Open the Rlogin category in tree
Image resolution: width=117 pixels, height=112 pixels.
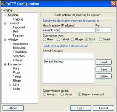[17, 81]
